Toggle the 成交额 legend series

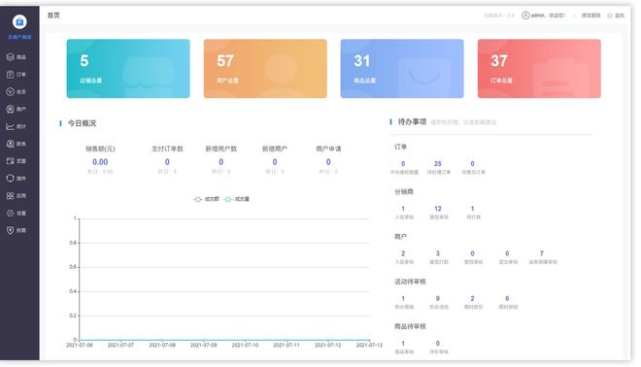pos(206,199)
